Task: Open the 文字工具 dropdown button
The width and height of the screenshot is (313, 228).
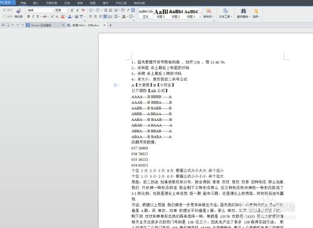Action: pos(225,14)
